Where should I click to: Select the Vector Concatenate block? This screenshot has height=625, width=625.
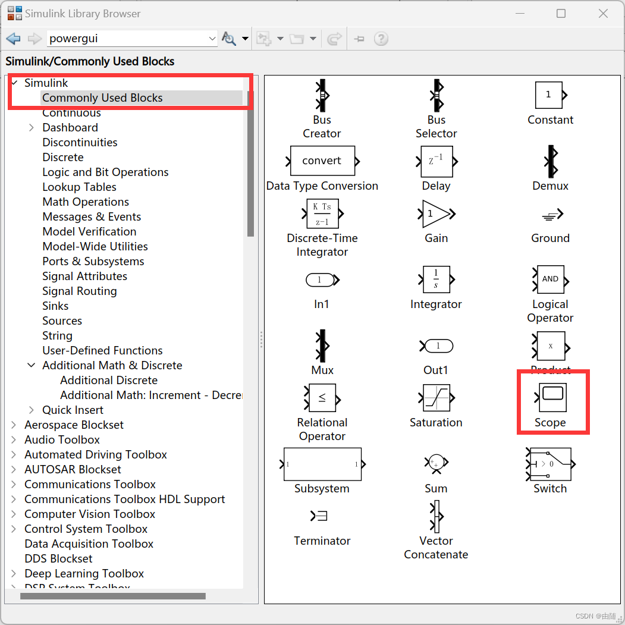(x=436, y=517)
